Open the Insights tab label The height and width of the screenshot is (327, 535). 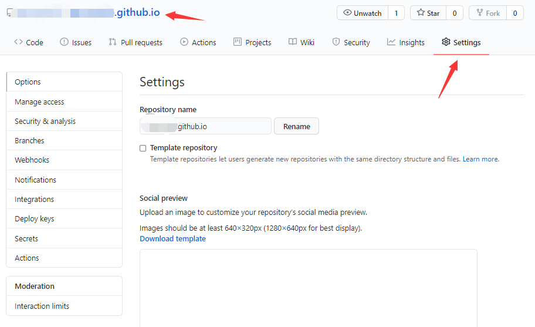[412, 43]
